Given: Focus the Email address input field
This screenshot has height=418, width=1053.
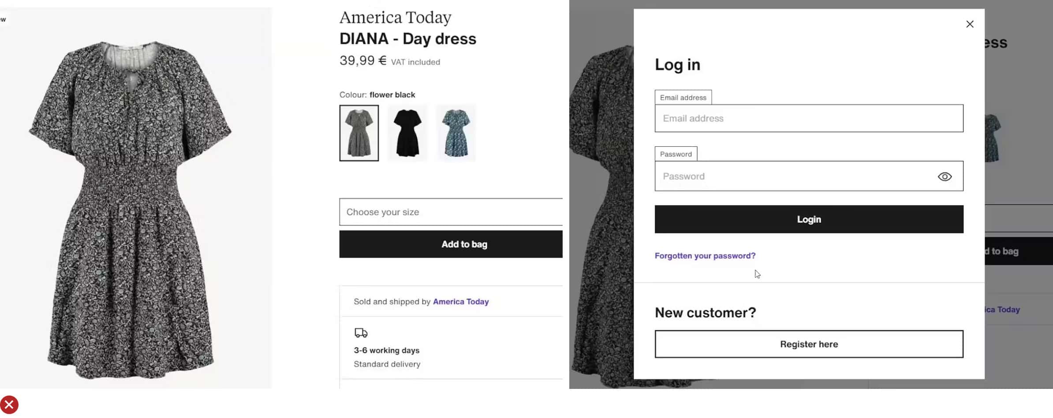Looking at the screenshot, I should coord(809,118).
